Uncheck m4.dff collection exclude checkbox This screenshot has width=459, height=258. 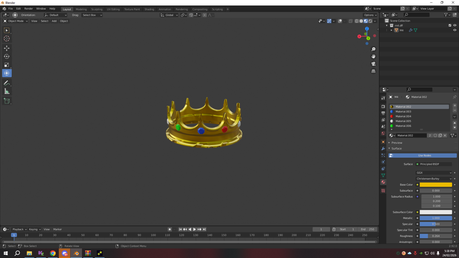point(450,25)
